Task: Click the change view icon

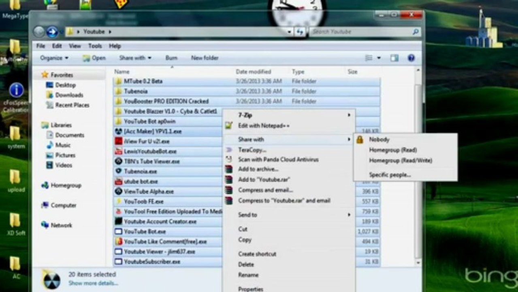Action: pyautogui.click(x=369, y=58)
